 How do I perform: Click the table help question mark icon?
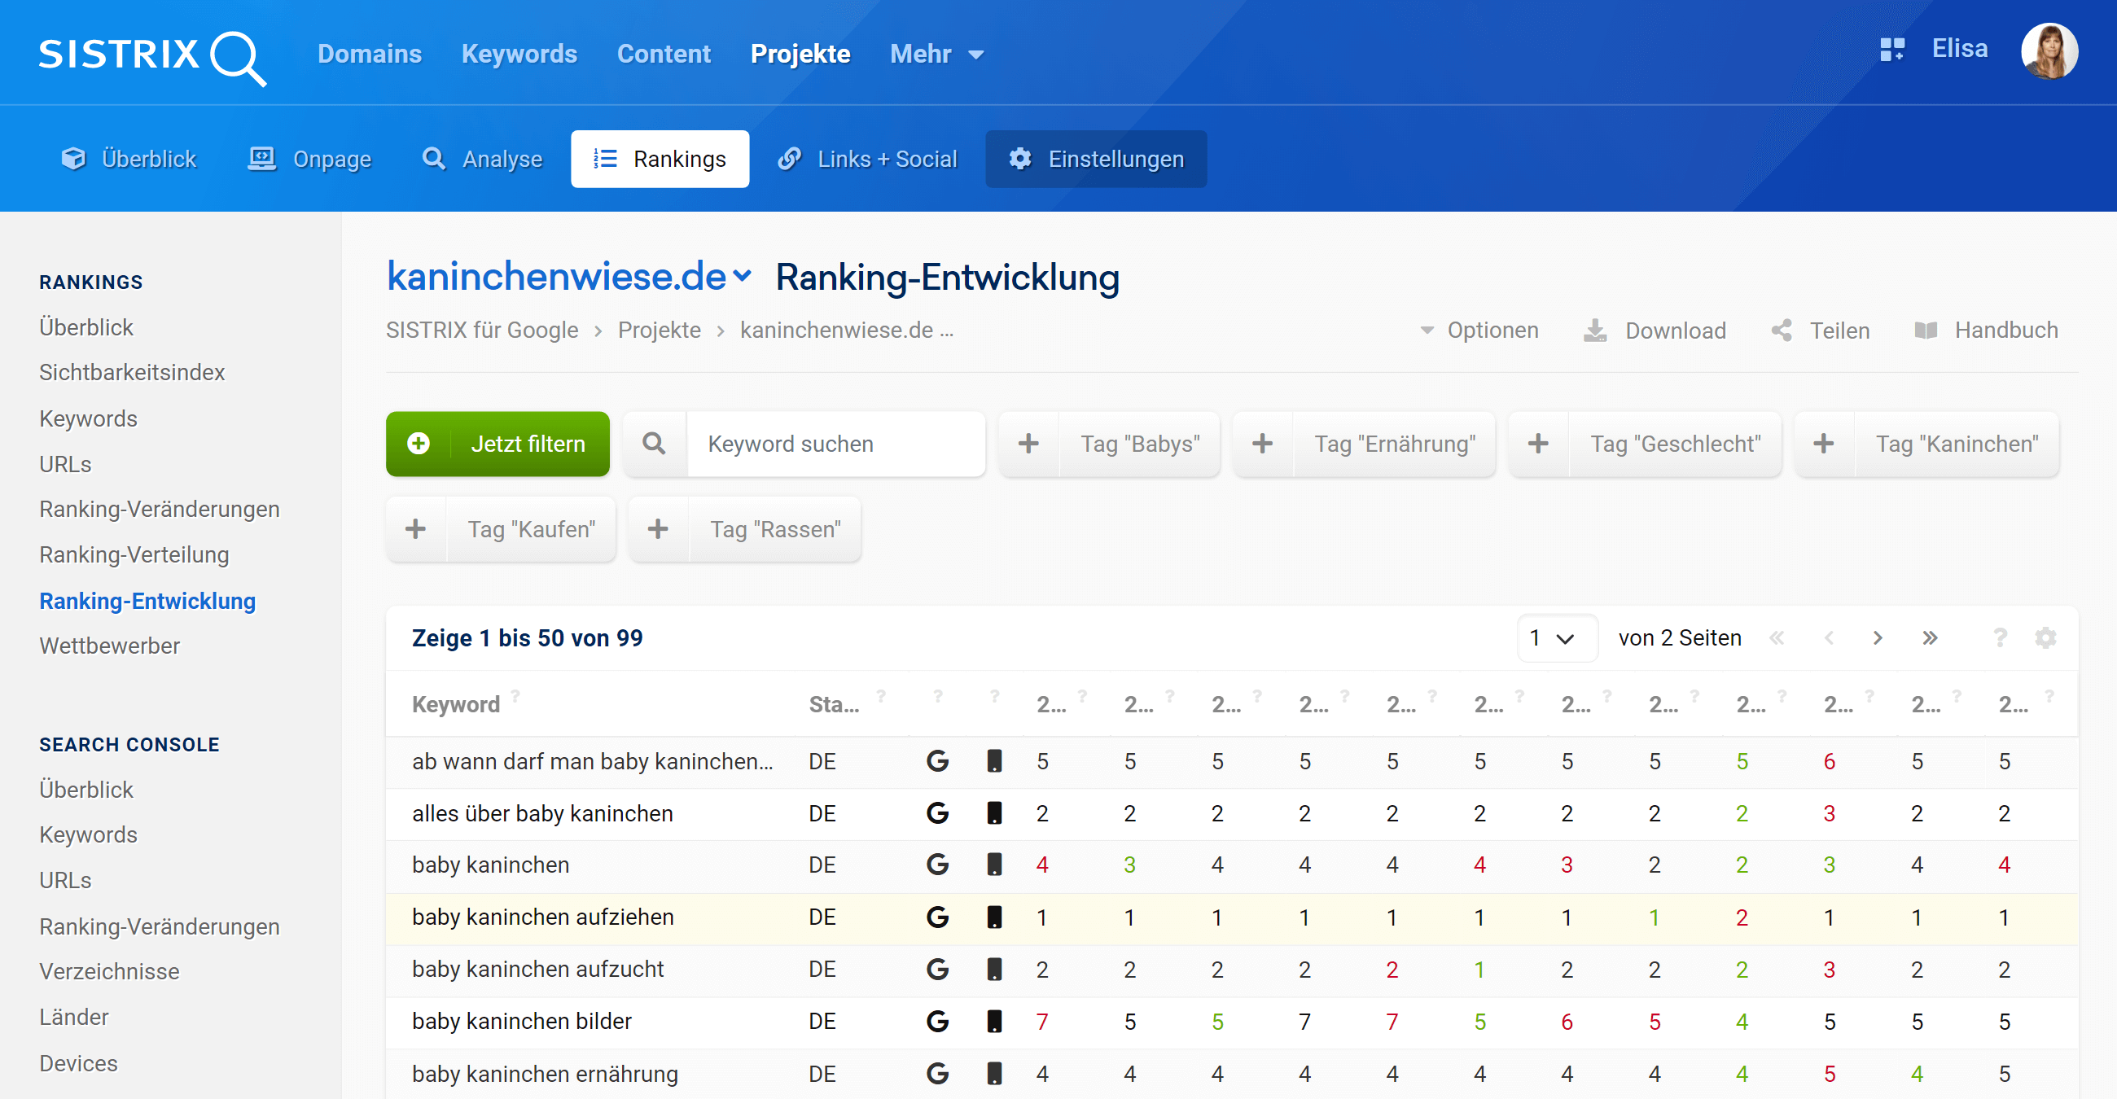pos(2000,638)
